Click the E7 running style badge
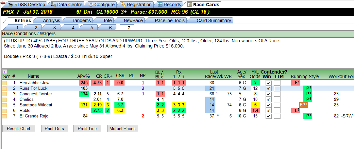The image size is (354, 149). point(295,83)
